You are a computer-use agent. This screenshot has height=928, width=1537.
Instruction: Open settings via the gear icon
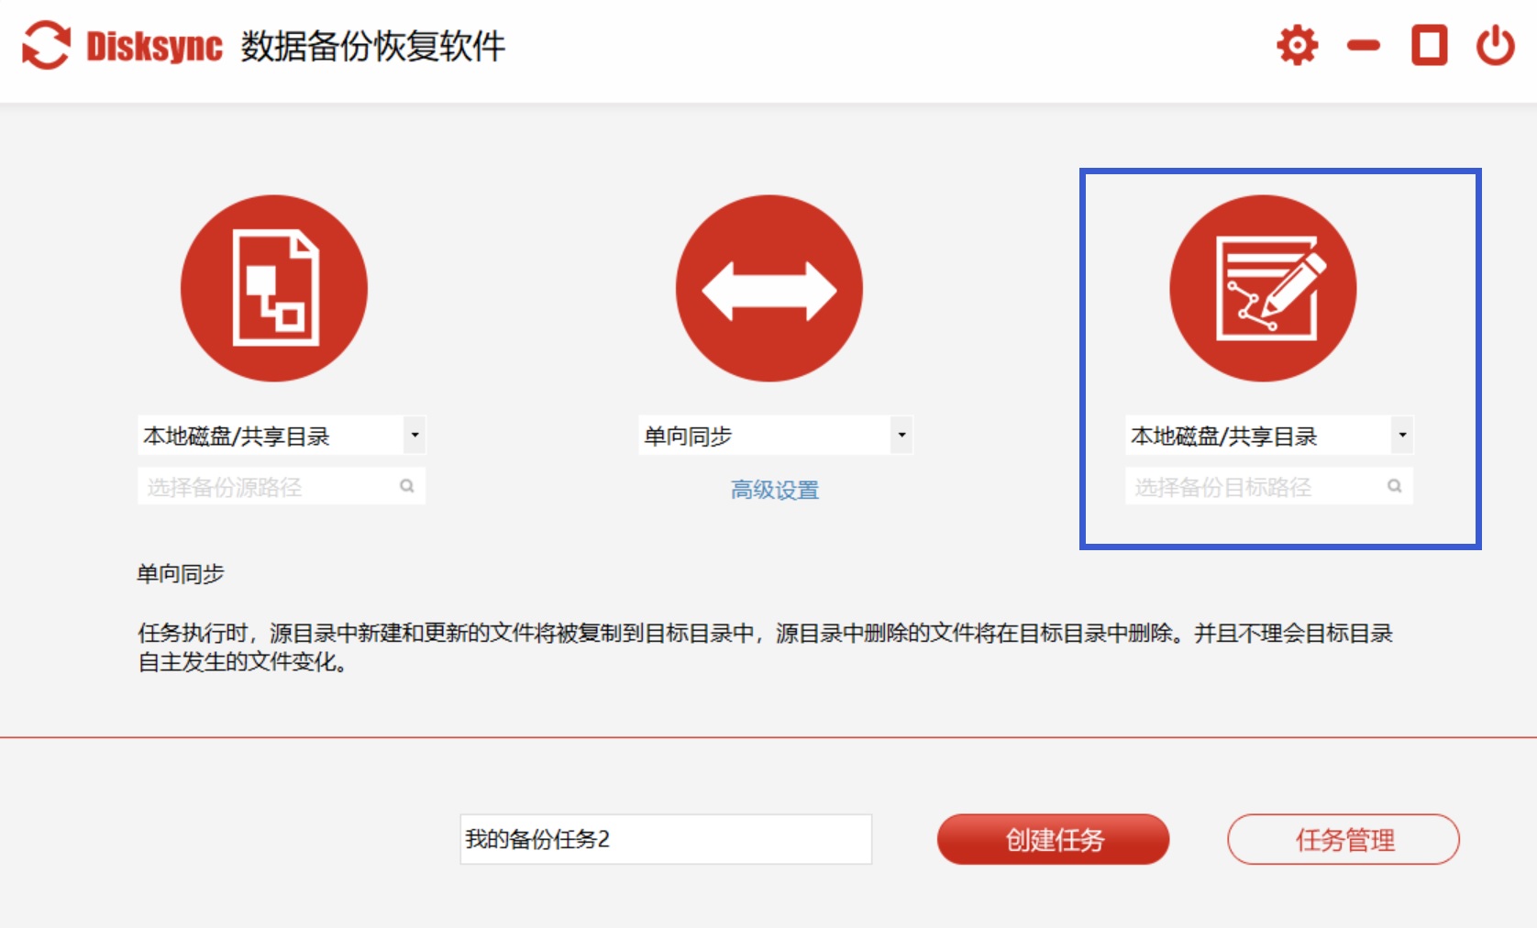click(x=1297, y=45)
